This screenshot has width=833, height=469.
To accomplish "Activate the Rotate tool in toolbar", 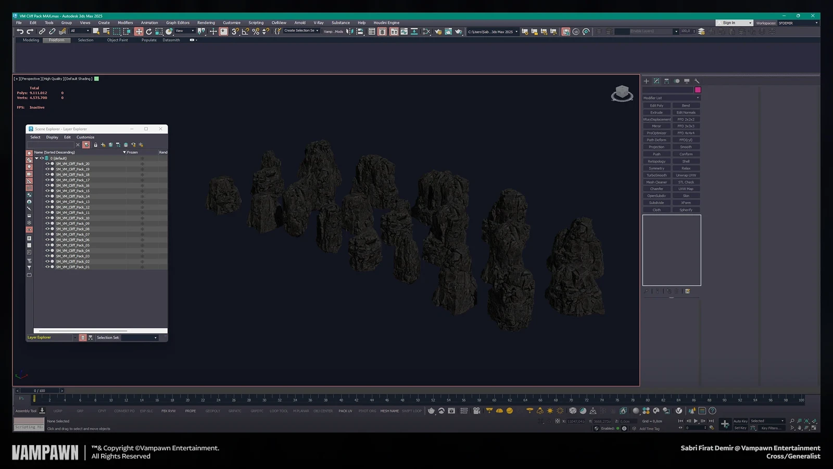I will [x=149, y=32].
